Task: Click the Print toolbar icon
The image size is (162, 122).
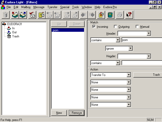Action: 120,15
